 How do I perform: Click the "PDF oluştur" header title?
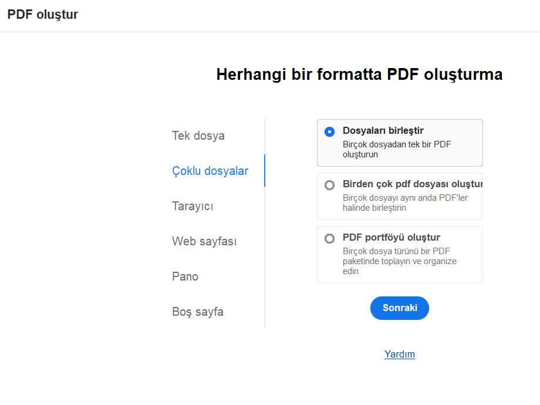click(42, 15)
